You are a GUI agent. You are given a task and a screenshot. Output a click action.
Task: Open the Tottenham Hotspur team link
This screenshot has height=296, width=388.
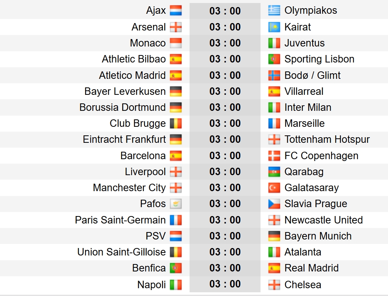[x=327, y=139]
